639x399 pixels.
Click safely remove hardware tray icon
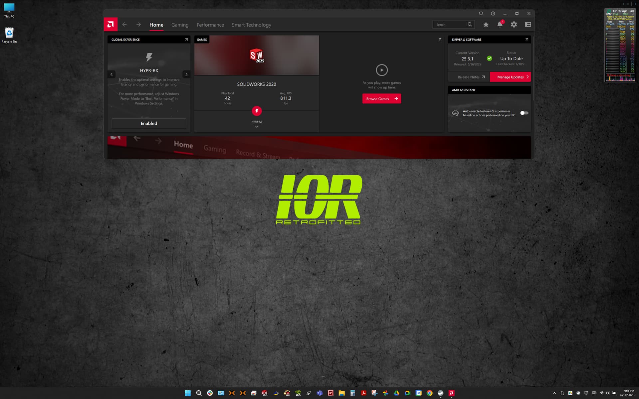[562, 393]
